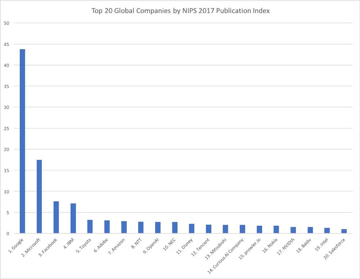Click the y-axis value 15

(6, 170)
